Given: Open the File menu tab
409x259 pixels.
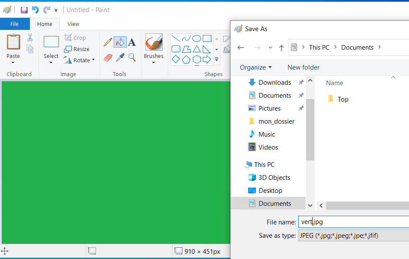Looking at the screenshot, I should (x=14, y=24).
